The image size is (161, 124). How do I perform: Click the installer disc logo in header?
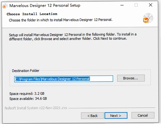[148, 18]
